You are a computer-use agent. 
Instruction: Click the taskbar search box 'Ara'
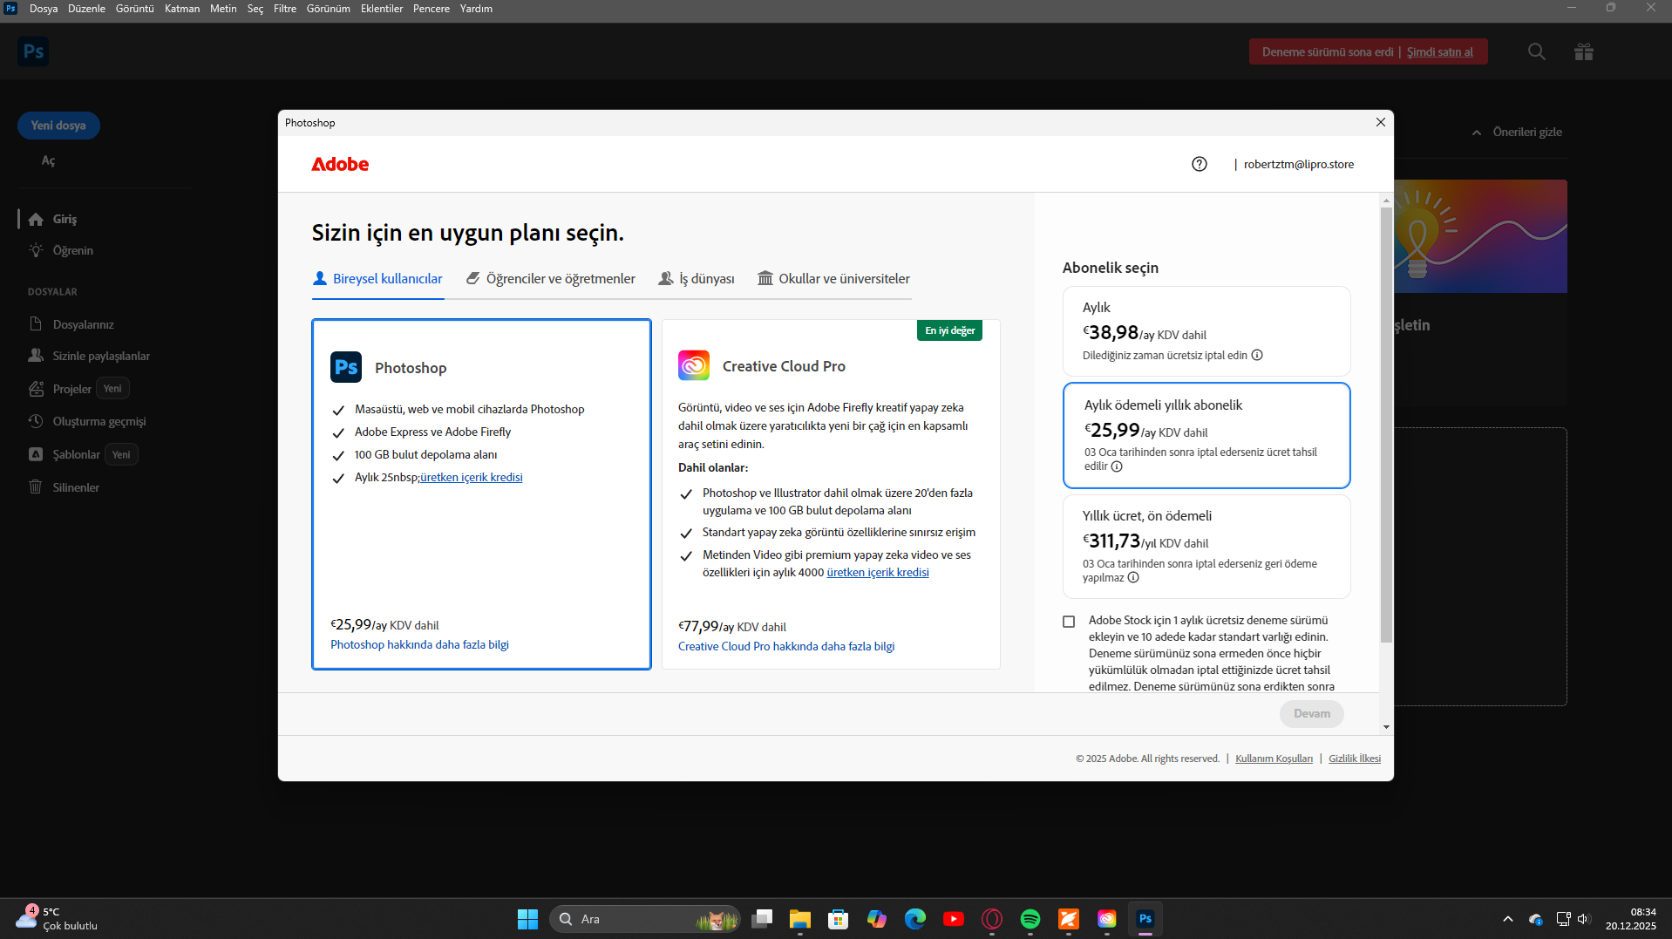(x=645, y=919)
